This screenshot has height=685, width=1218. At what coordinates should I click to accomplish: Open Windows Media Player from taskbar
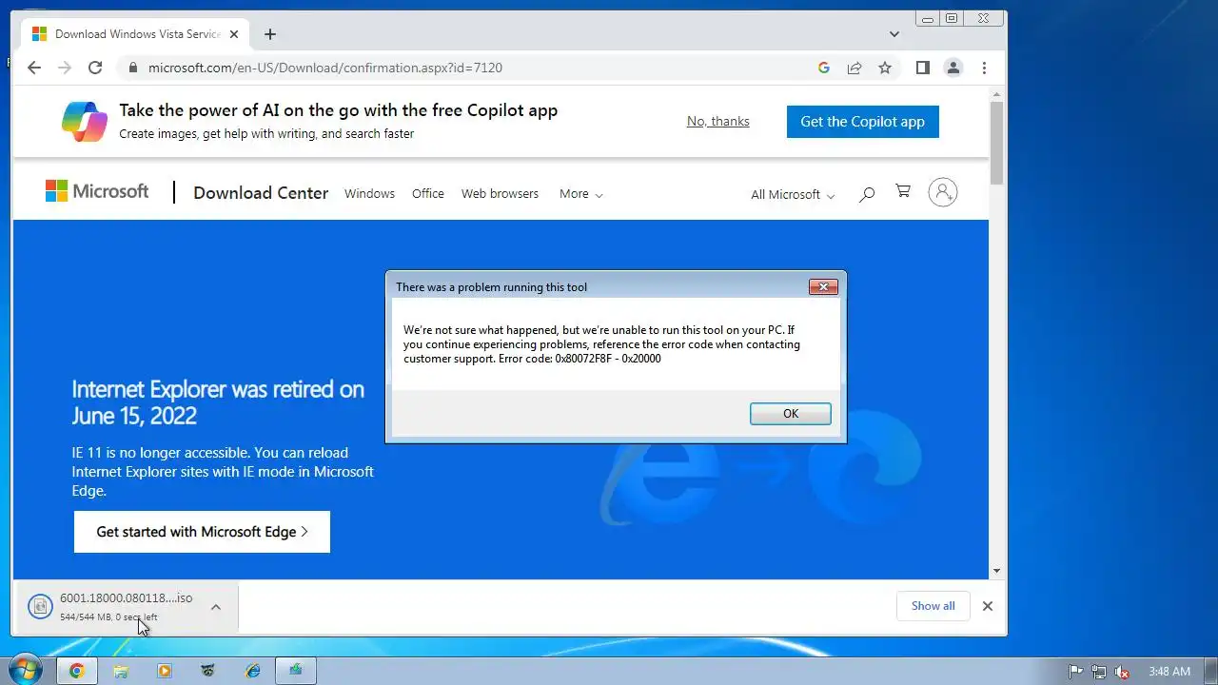coord(165,671)
